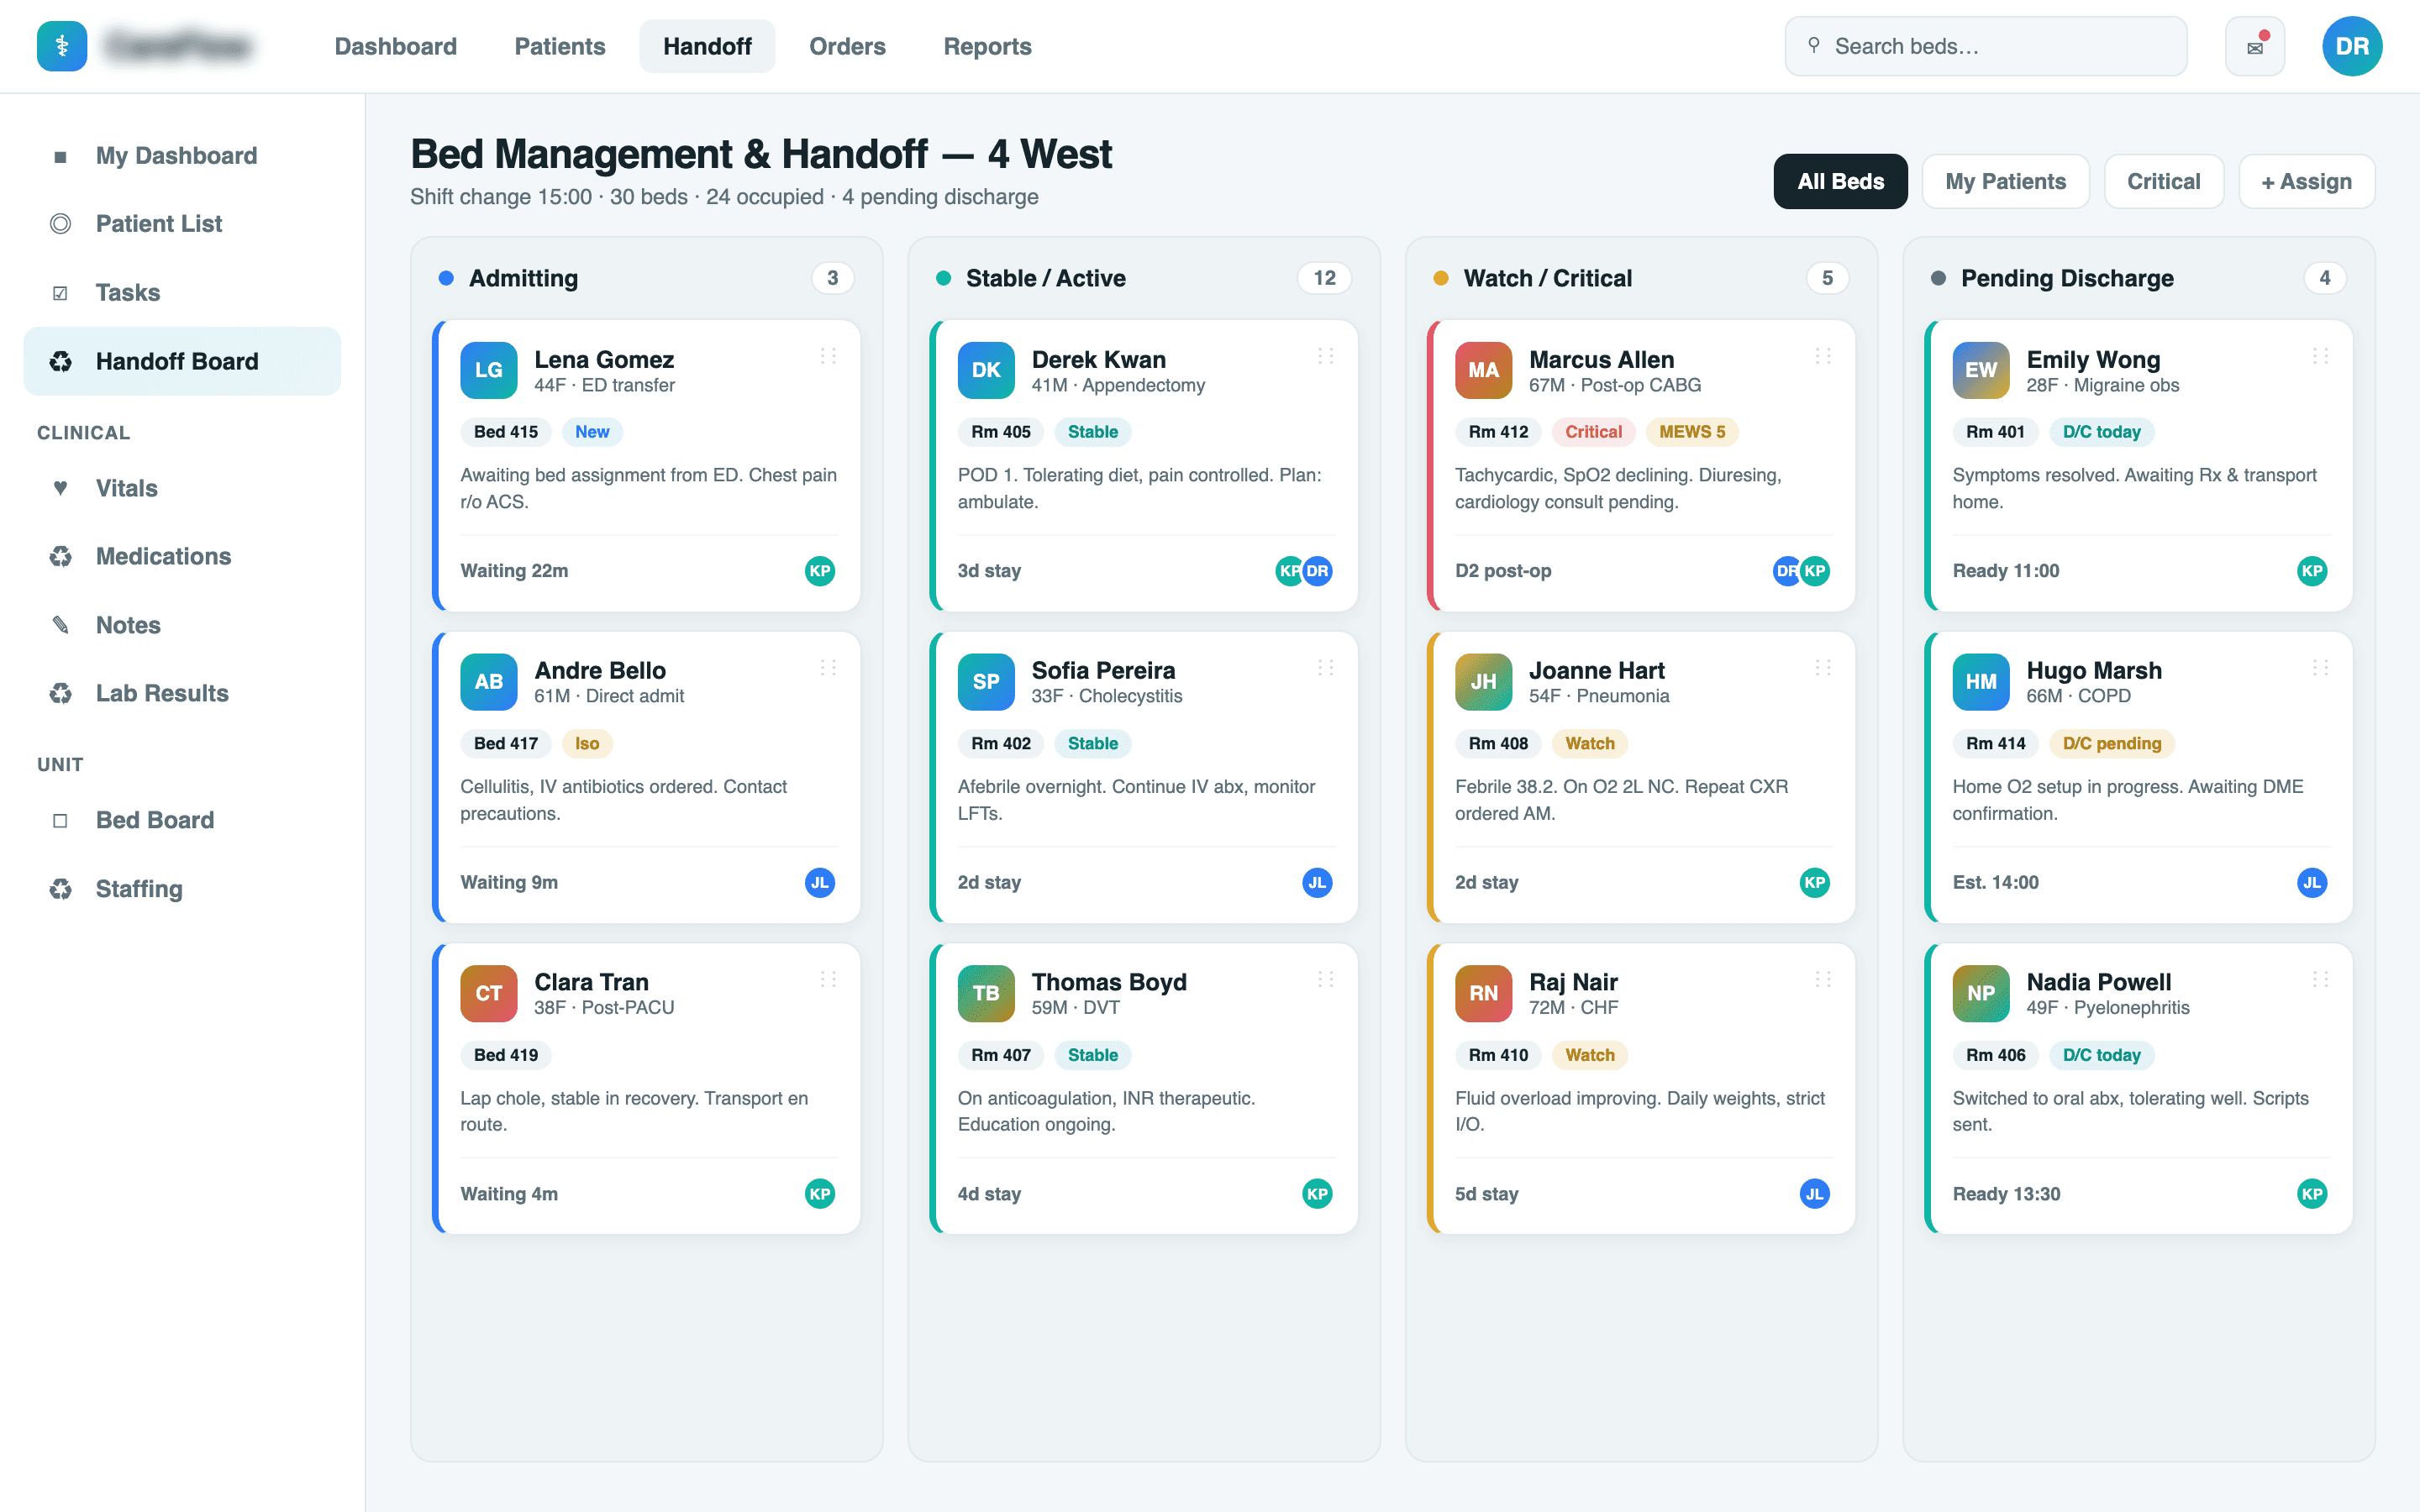Select Handoff Board in sidebar
This screenshot has width=2420, height=1512.
tap(182, 361)
